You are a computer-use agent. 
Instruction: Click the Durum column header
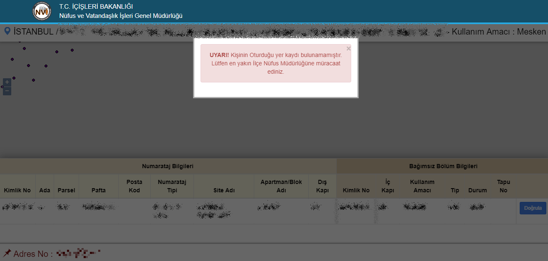(477, 190)
